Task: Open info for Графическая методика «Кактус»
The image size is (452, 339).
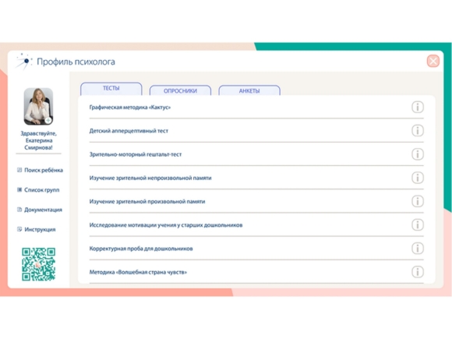Action: coord(417,108)
